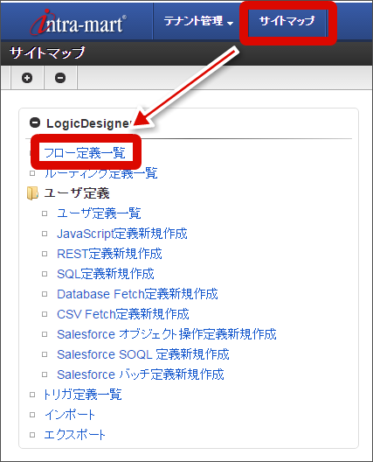The width and height of the screenshot is (373, 462).
Task: Collapse all sitemap sections with minus icon
Action: click(60, 78)
